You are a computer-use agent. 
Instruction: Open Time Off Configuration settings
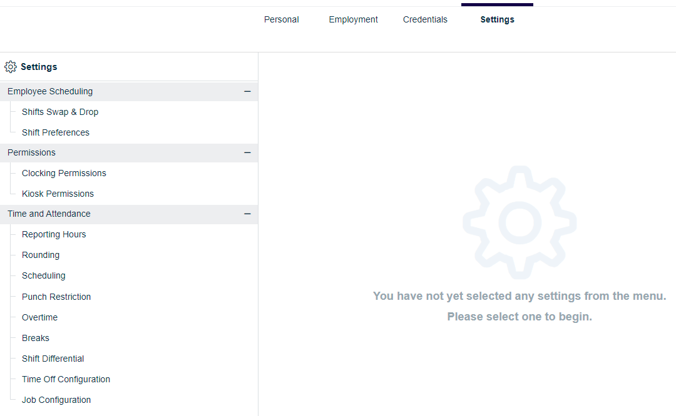(66, 379)
